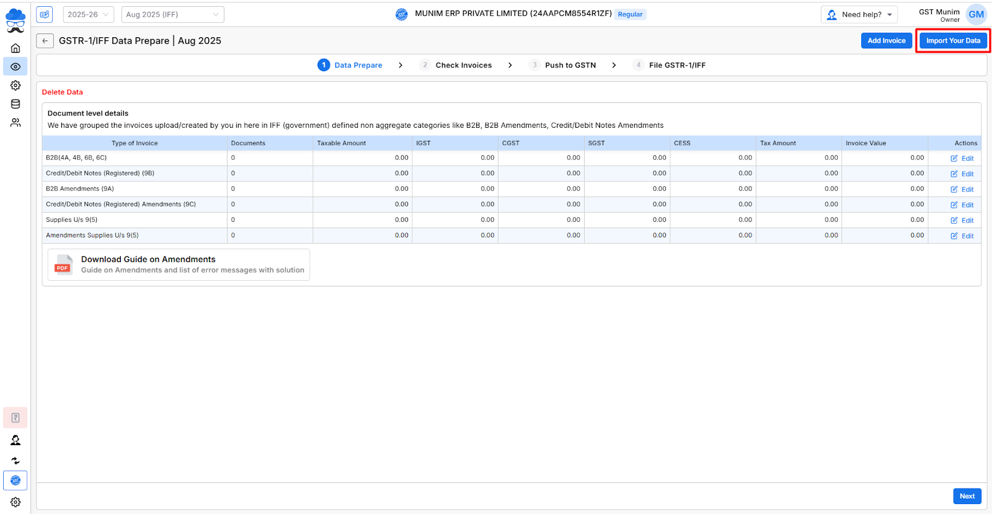Edit the B2B Amendments (9A) row
The image size is (992, 514).
(962, 190)
